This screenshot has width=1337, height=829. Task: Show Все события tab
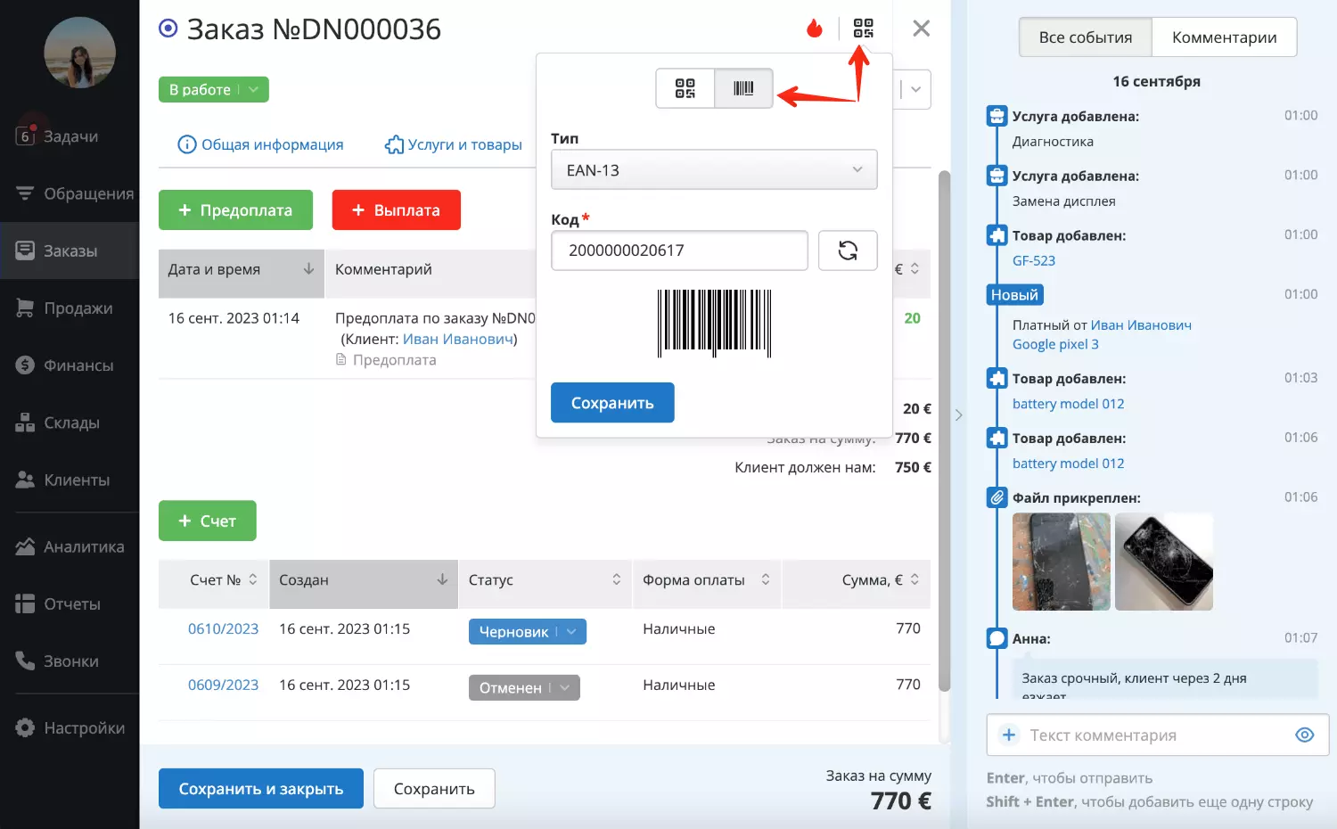(1085, 37)
